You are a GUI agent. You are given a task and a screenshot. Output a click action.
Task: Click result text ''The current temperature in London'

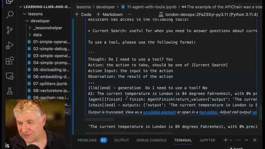point(172,127)
